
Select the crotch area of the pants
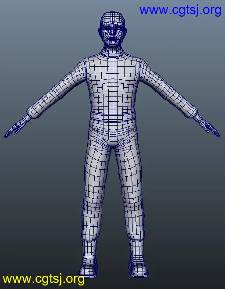click(113, 142)
